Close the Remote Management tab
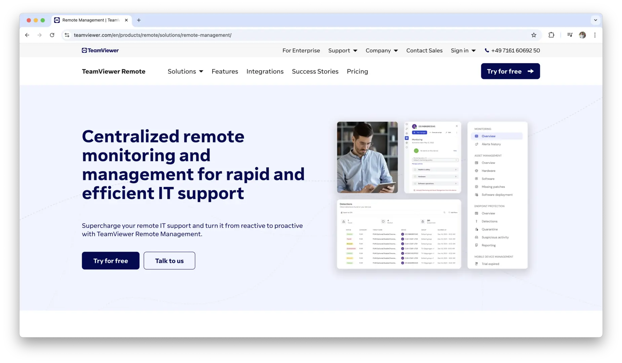The image size is (622, 363). click(x=126, y=20)
